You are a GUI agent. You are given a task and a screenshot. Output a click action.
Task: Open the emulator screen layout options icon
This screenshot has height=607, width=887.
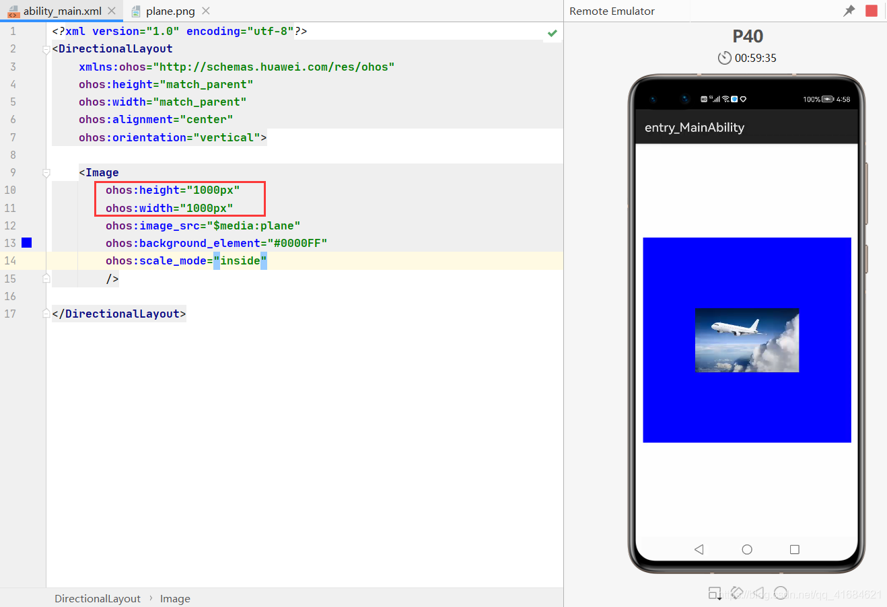coord(715,593)
